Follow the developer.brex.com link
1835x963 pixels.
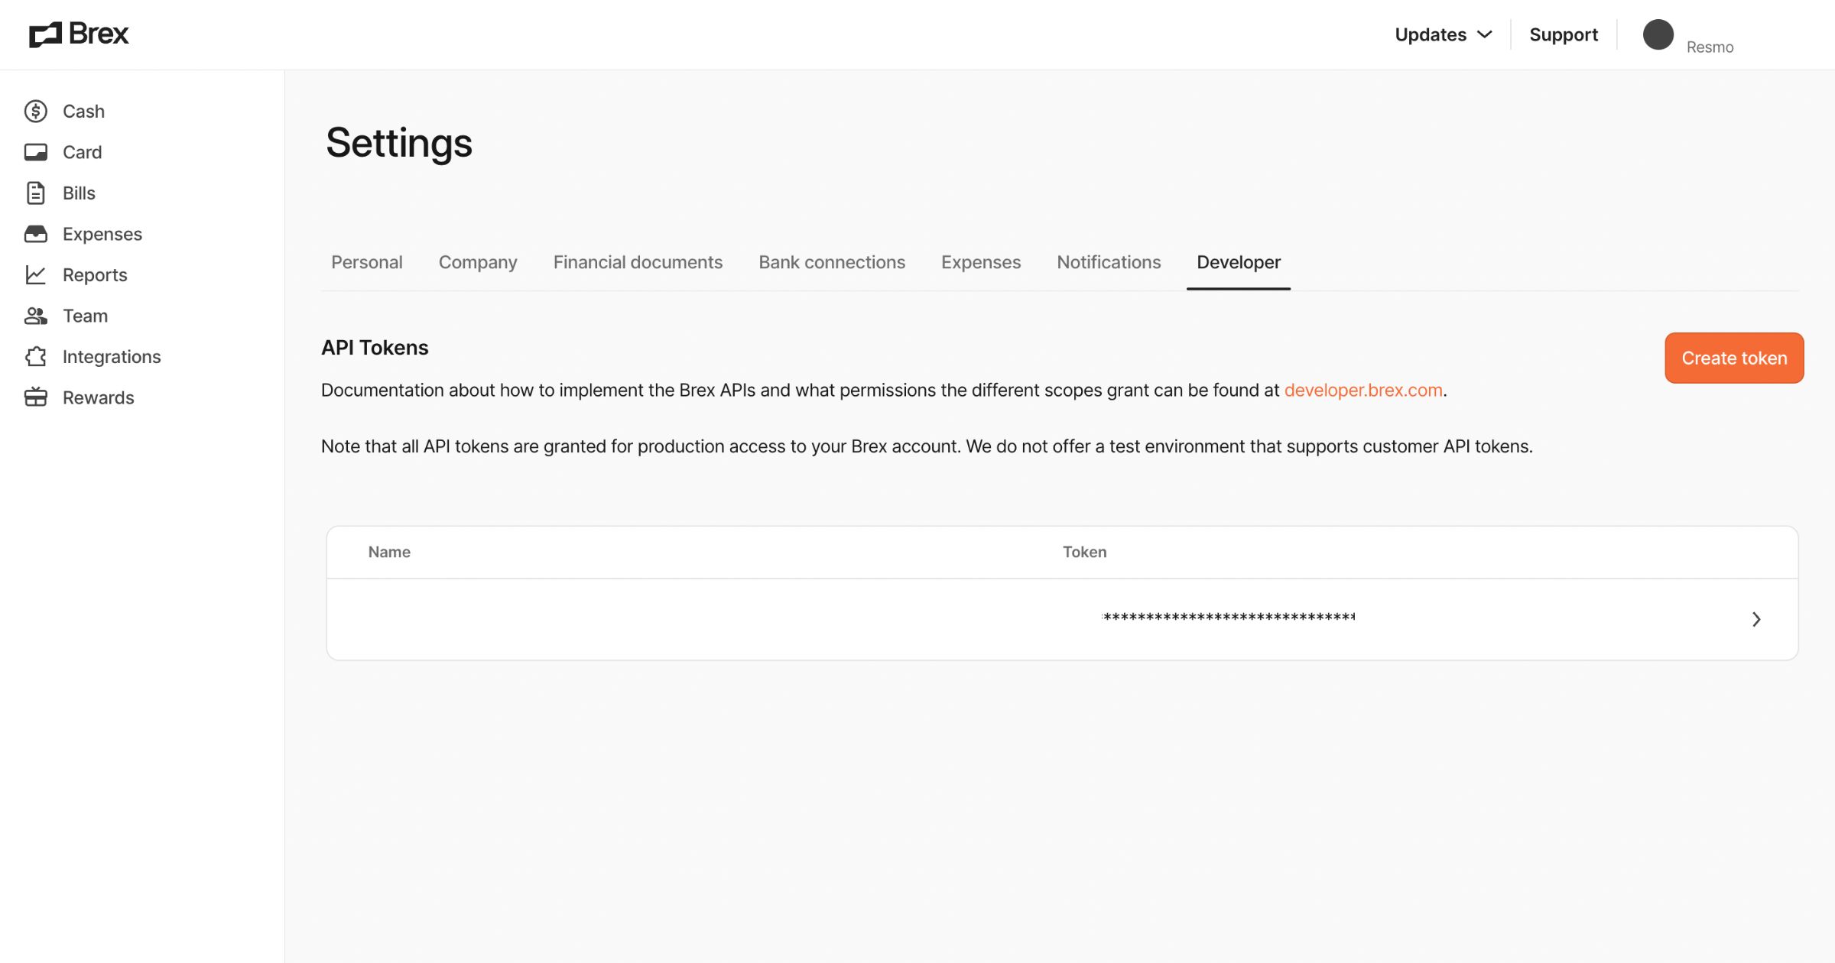(x=1363, y=391)
